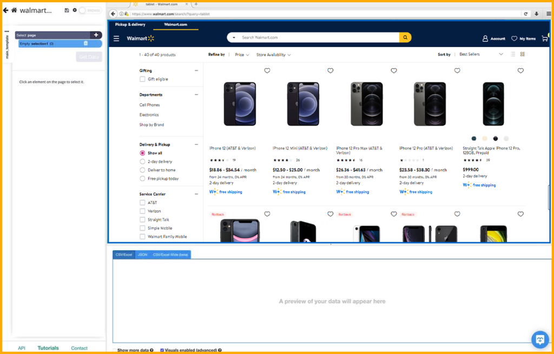Select the 'Select page' command row

point(52,35)
